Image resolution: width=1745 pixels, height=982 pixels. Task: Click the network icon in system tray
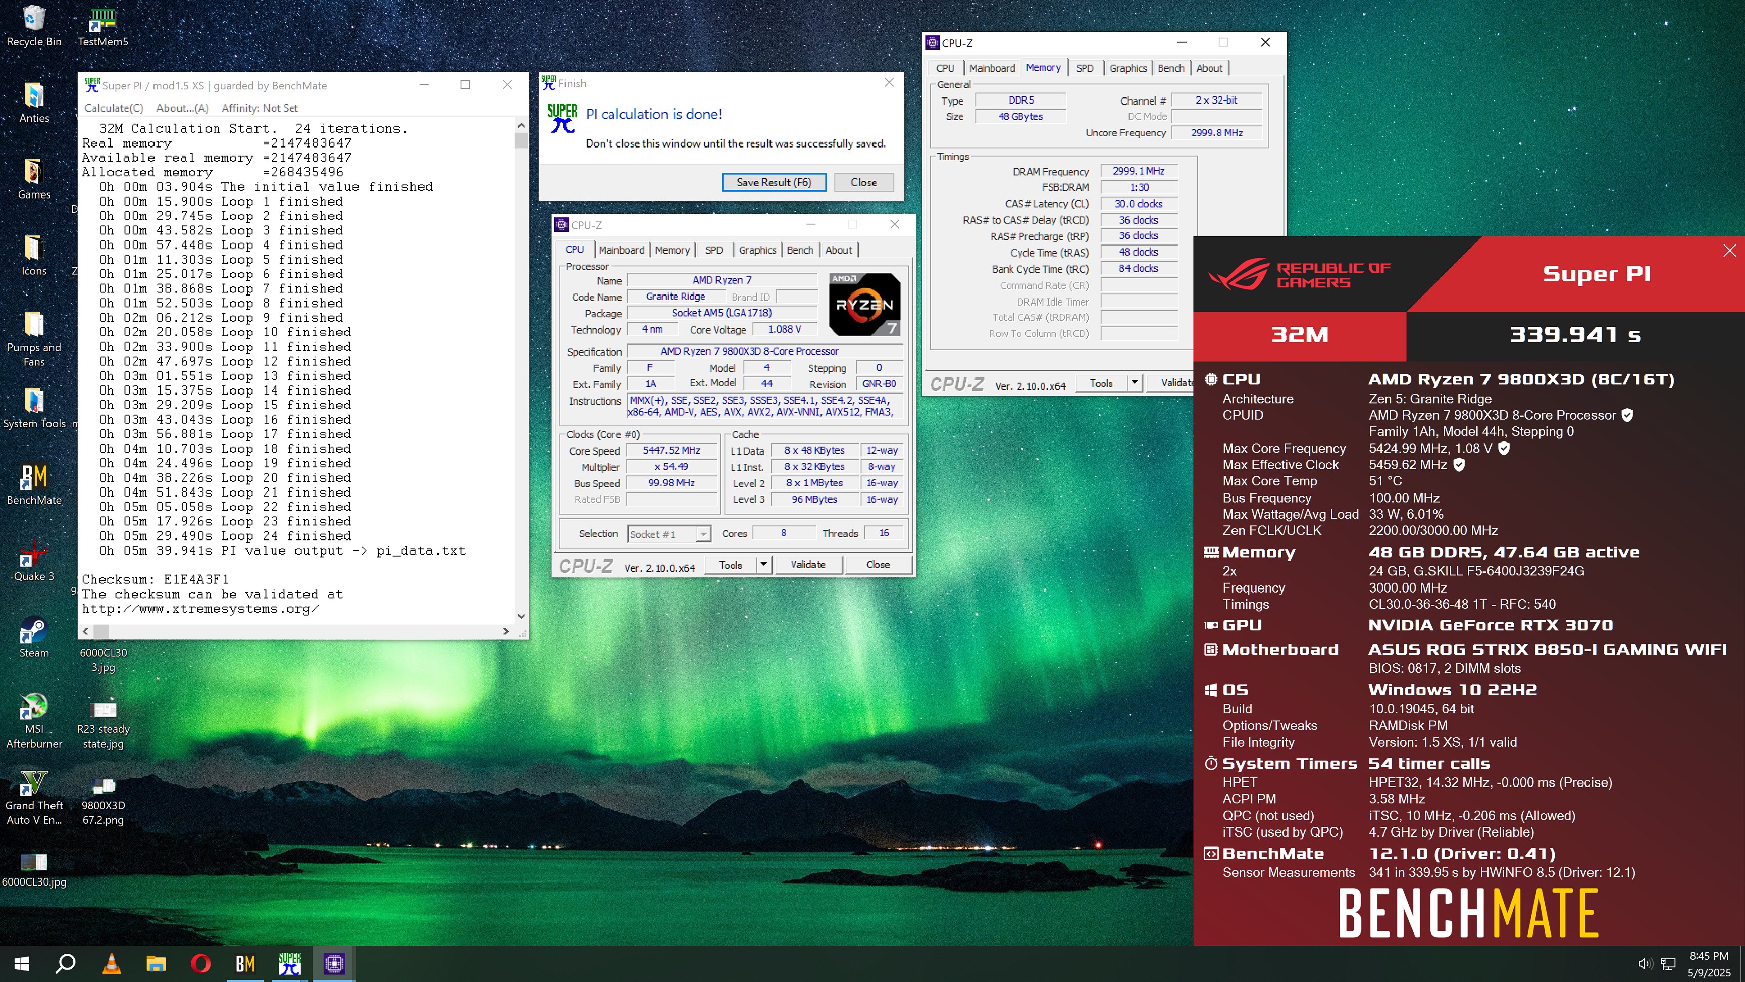click(x=1668, y=964)
